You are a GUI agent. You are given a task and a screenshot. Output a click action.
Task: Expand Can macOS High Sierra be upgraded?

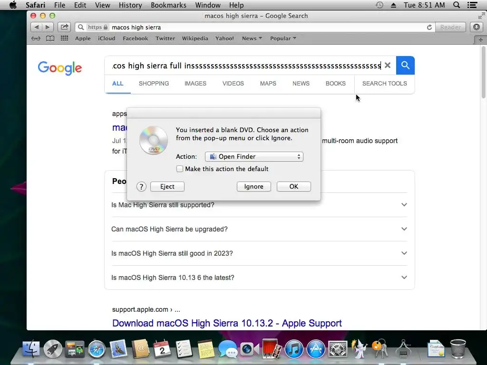click(x=259, y=229)
